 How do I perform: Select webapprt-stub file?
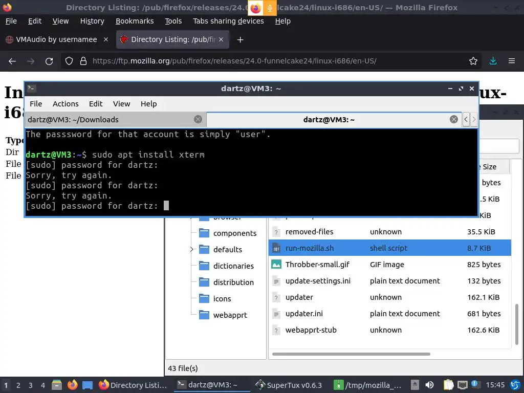coord(389,330)
